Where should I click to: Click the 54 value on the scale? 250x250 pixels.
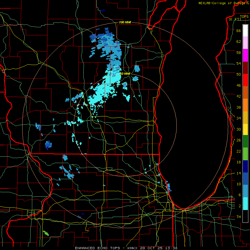(x=239, y=63)
